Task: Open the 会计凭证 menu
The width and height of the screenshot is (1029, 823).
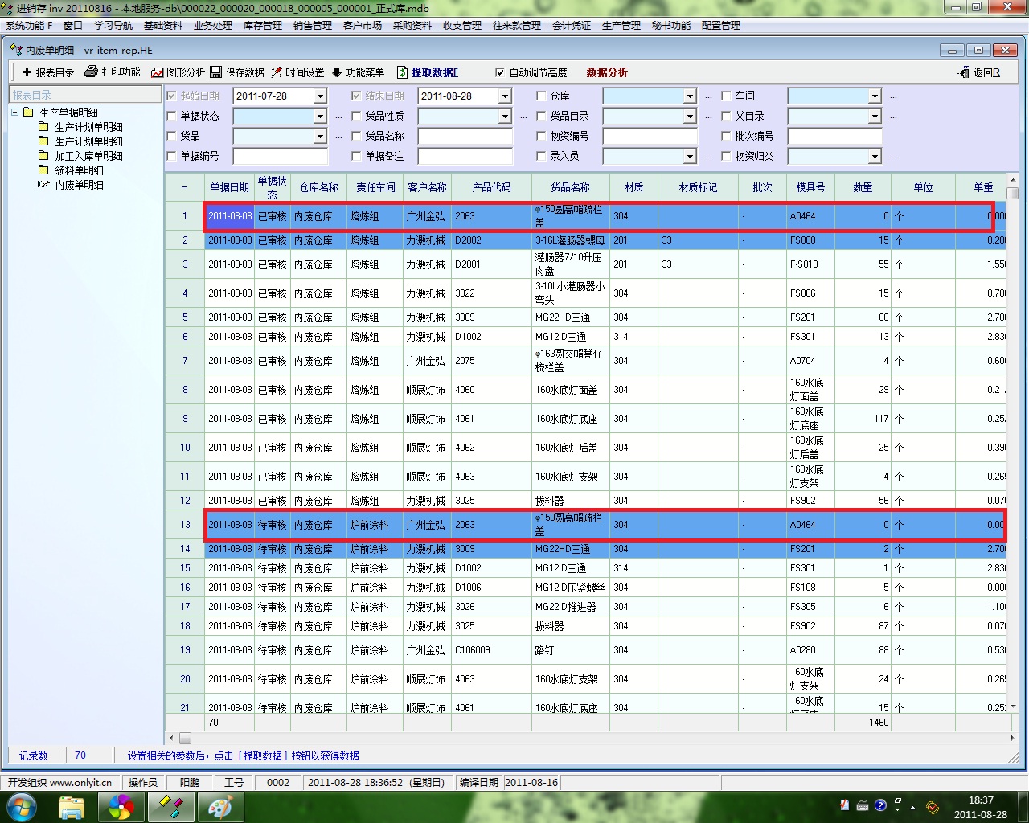Action: tap(571, 26)
